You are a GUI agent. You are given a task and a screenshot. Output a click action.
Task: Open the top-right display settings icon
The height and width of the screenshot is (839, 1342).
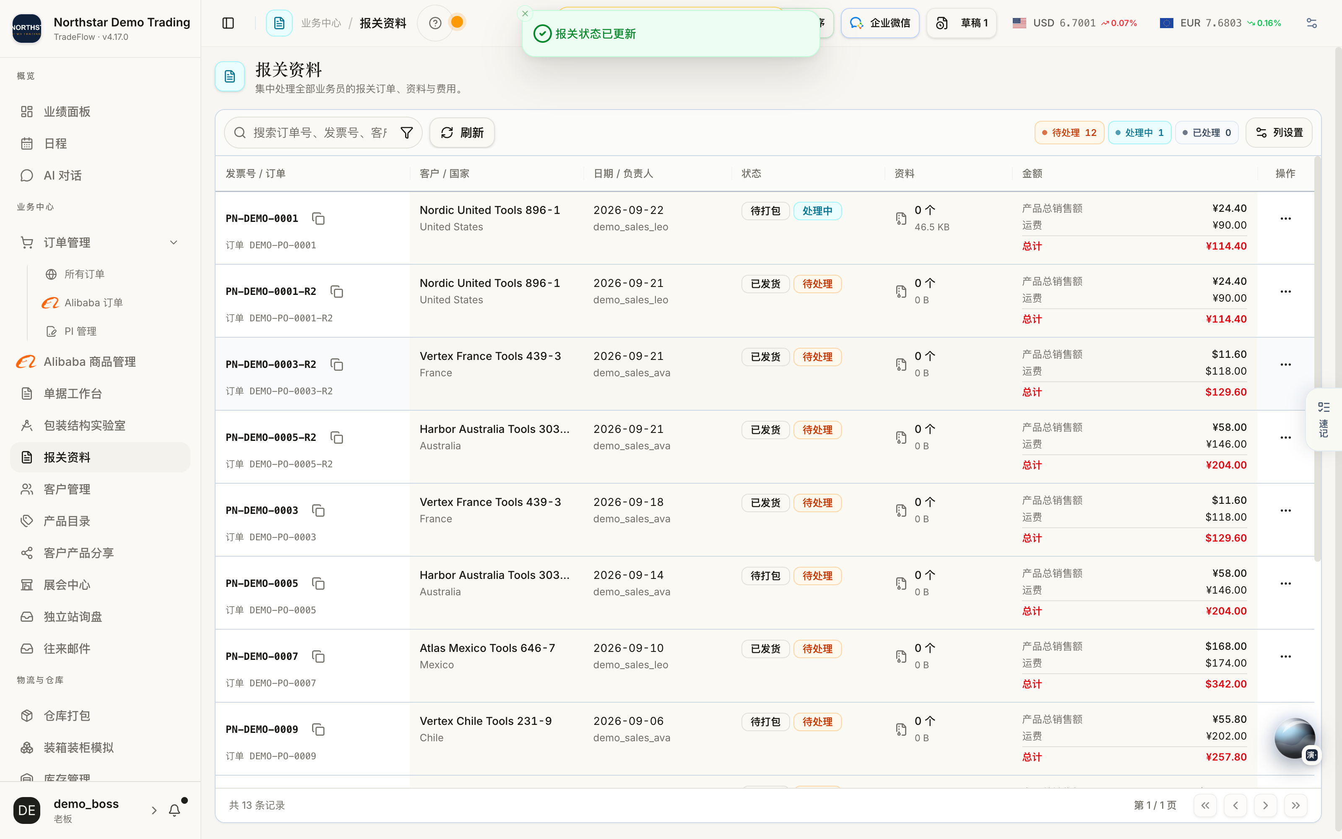1311,23
